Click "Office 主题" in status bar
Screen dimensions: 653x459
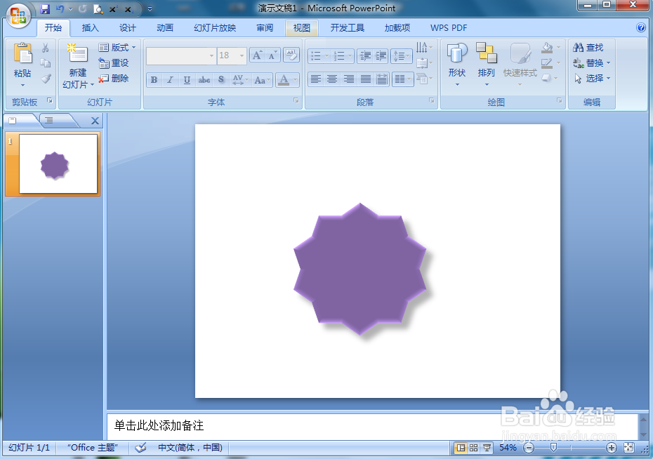point(93,447)
